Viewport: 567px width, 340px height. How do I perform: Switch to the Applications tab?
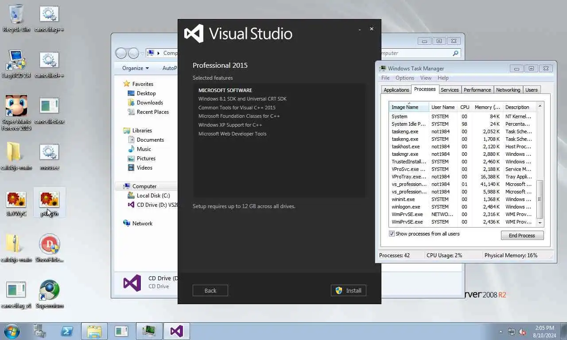(396, 90)
